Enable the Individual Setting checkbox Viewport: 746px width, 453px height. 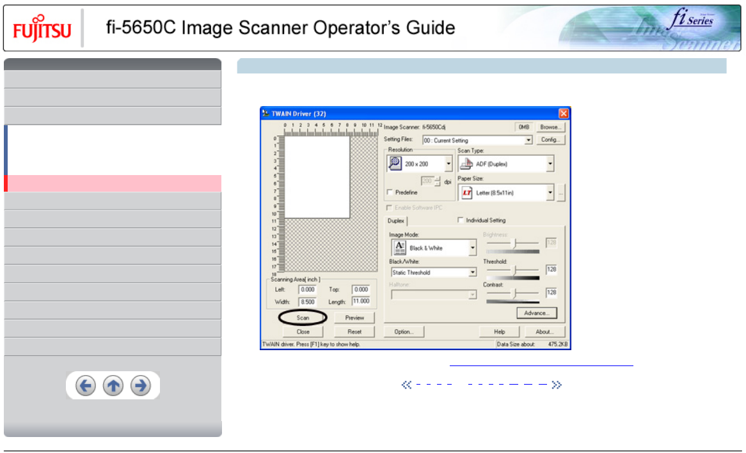coord(460,220)
